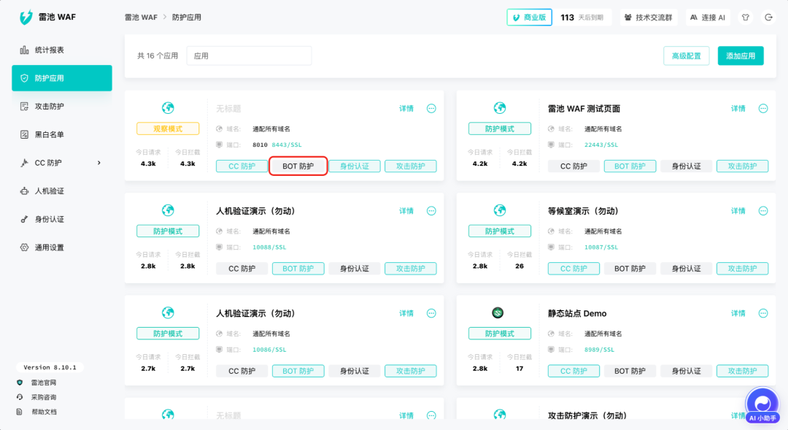
Task: Open the AI 小助手 chat bubble
Action: pyautogui.click(x=762, y=404)
